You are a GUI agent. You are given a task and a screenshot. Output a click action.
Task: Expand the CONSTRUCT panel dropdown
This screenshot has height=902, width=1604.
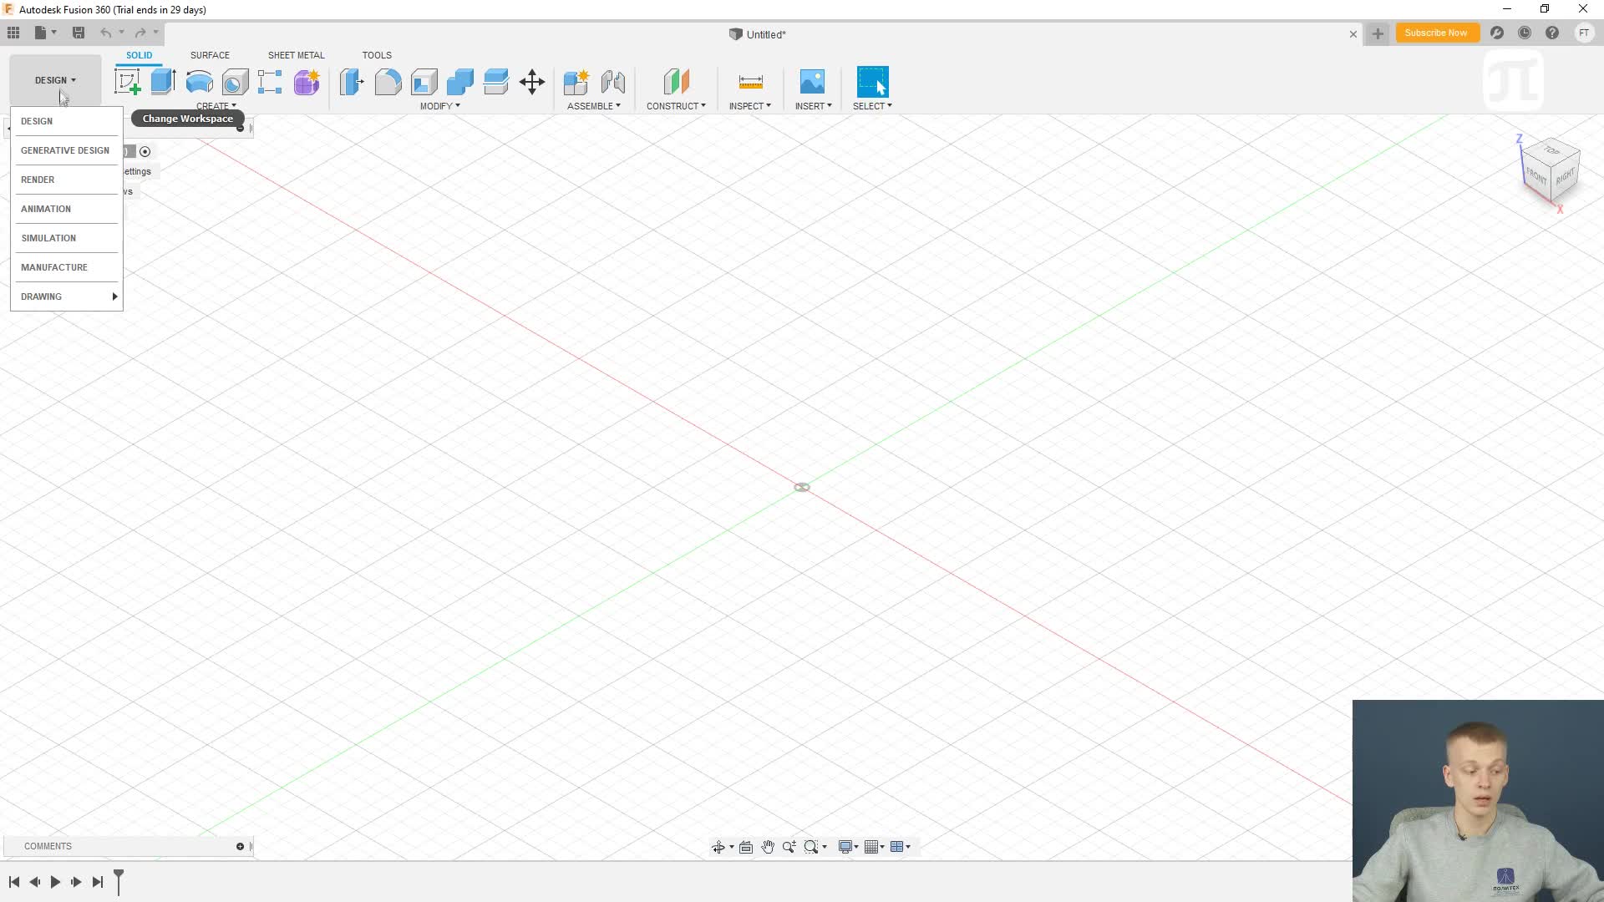click(x=676, y=106)
